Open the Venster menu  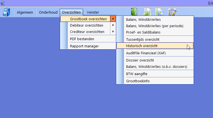(93, 12)
